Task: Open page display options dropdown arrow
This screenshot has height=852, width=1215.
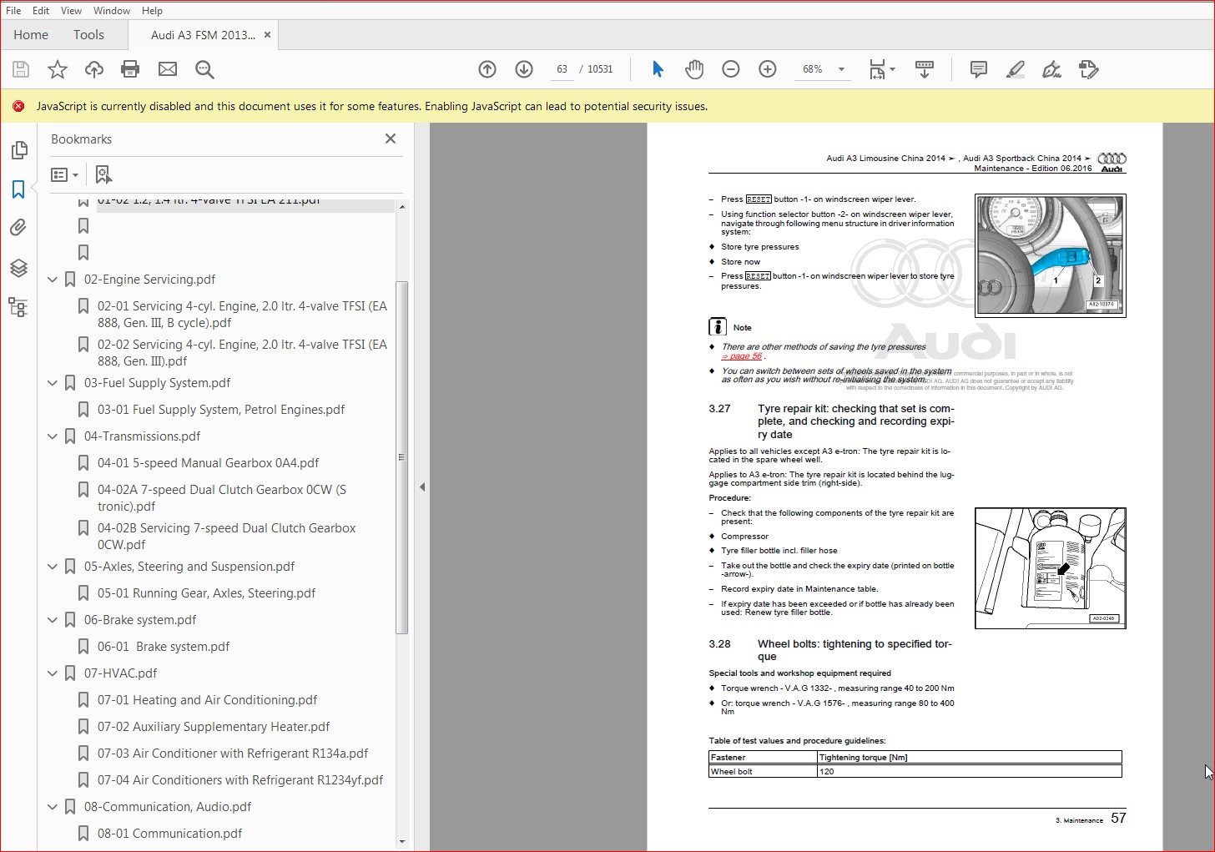Action: 892,69
